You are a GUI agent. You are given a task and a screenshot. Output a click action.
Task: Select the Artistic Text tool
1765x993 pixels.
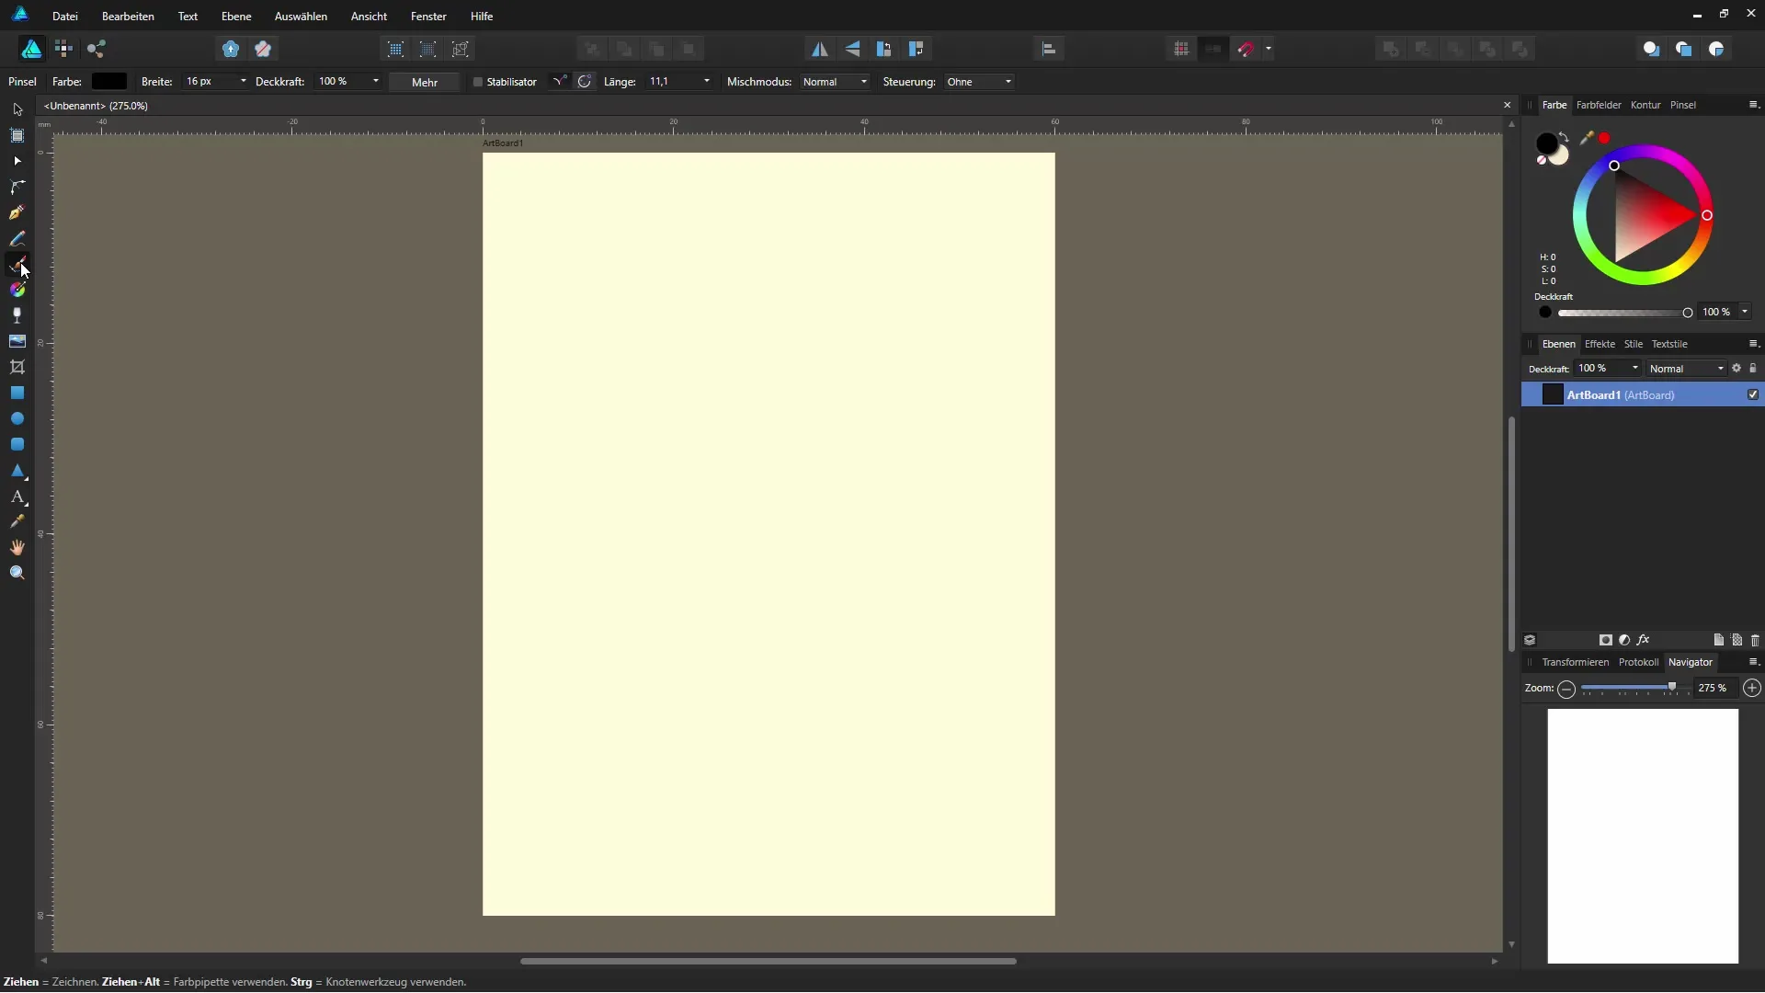click(17, 496)
